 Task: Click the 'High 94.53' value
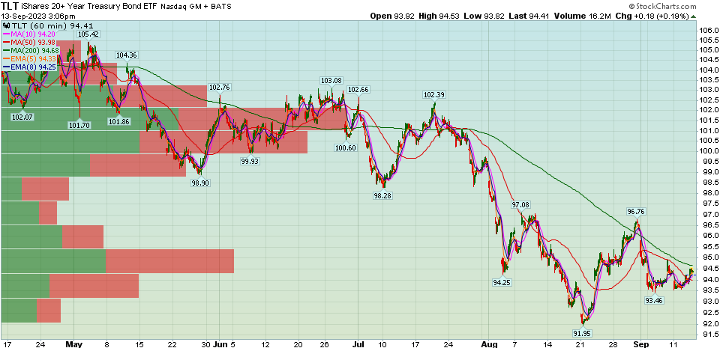[439, 16]
